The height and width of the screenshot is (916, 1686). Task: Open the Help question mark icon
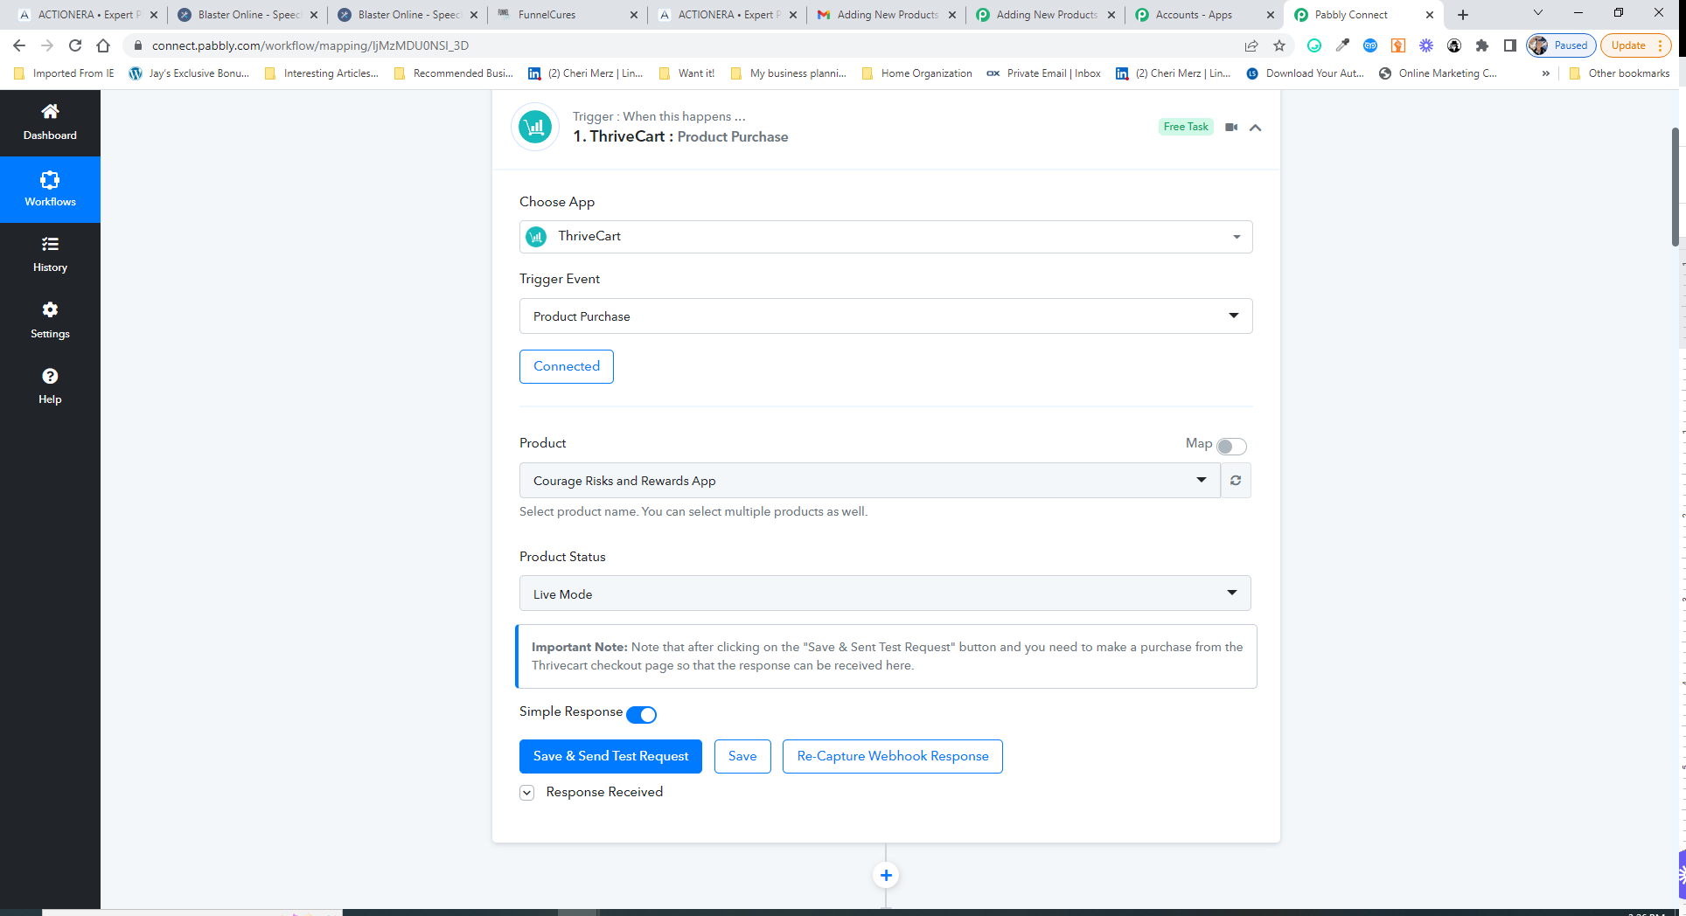click(50, 376)
